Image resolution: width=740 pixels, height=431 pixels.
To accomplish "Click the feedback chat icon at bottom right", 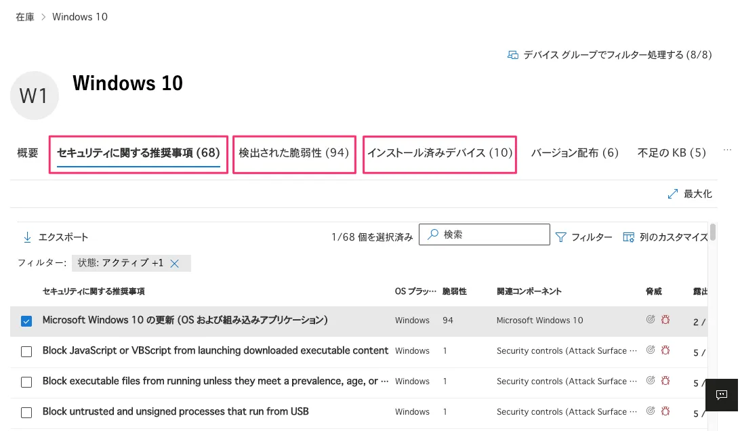I will (722, 394).
